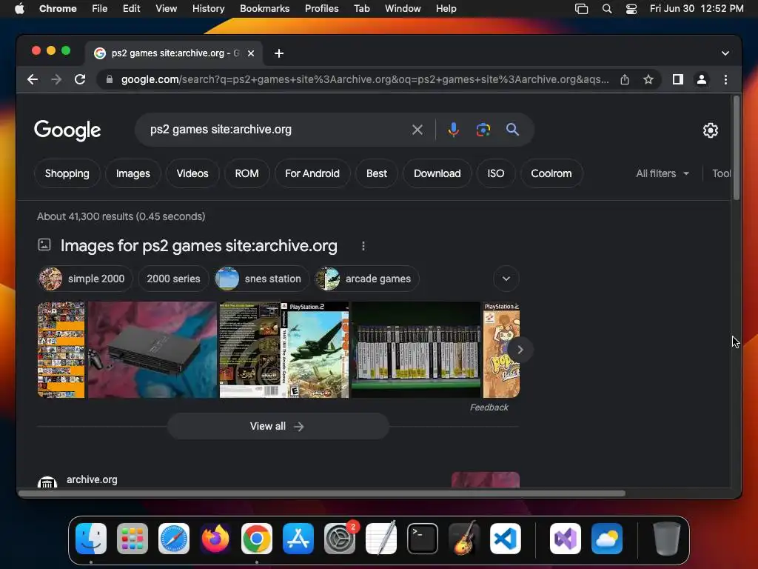Share this page via share icon
This screenshot has height=569, width=758.
[x=625, y=79]
